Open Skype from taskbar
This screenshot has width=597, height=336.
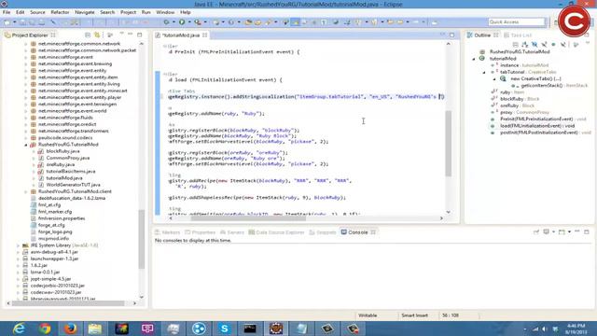click(225, 329)
